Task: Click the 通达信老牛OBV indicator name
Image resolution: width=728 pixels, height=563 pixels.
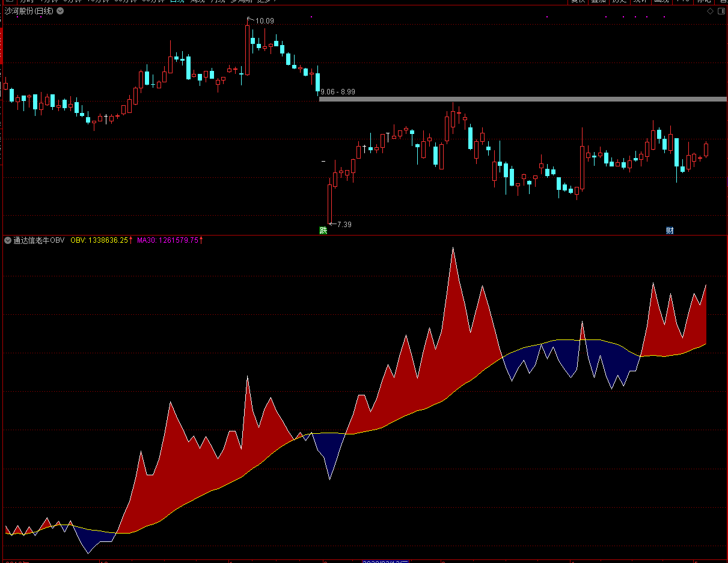Action: pyautogui.click(x=39, y=240)
